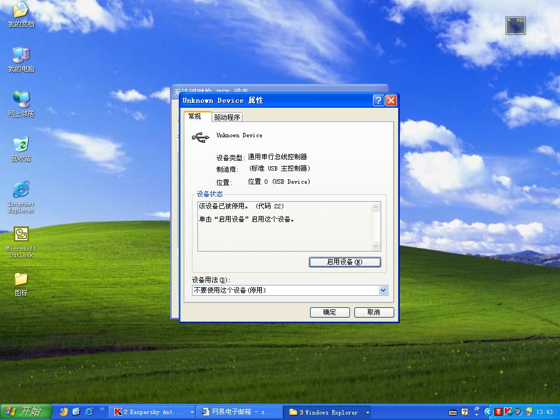Expand the hidden tray icons arrow
Image resolution: width=560 pixels, height=420 pixels.
pos(487,412)
